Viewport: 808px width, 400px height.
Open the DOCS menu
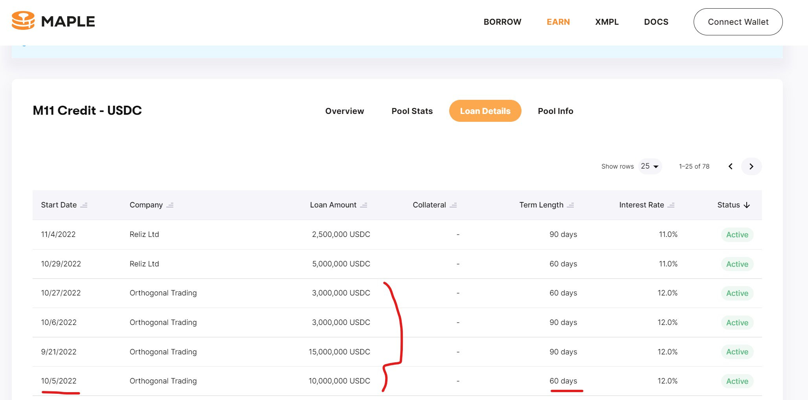click(x=656, y=22)
